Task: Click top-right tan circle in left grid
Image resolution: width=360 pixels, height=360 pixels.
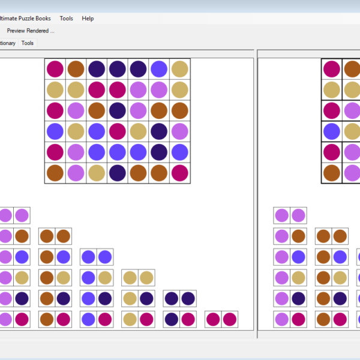Action: click(x=179, y=69)
